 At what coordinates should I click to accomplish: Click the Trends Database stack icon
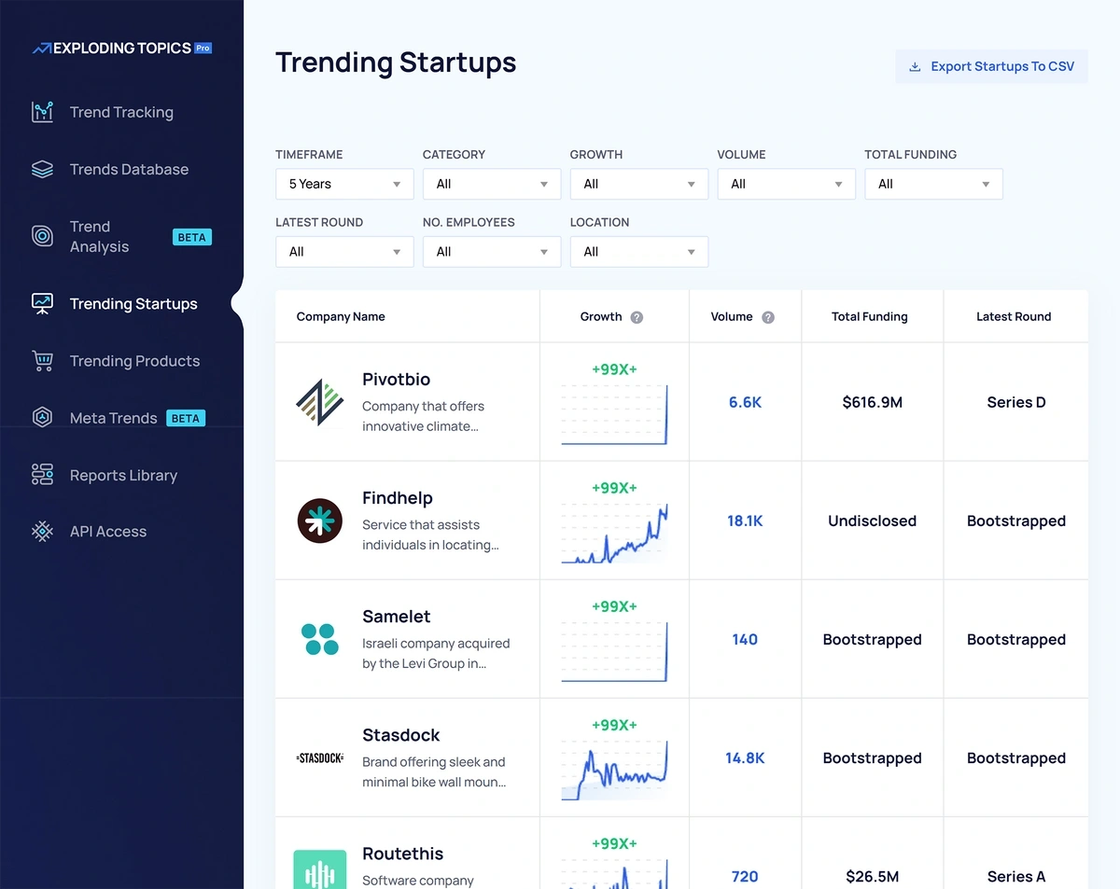click(42, 170)
